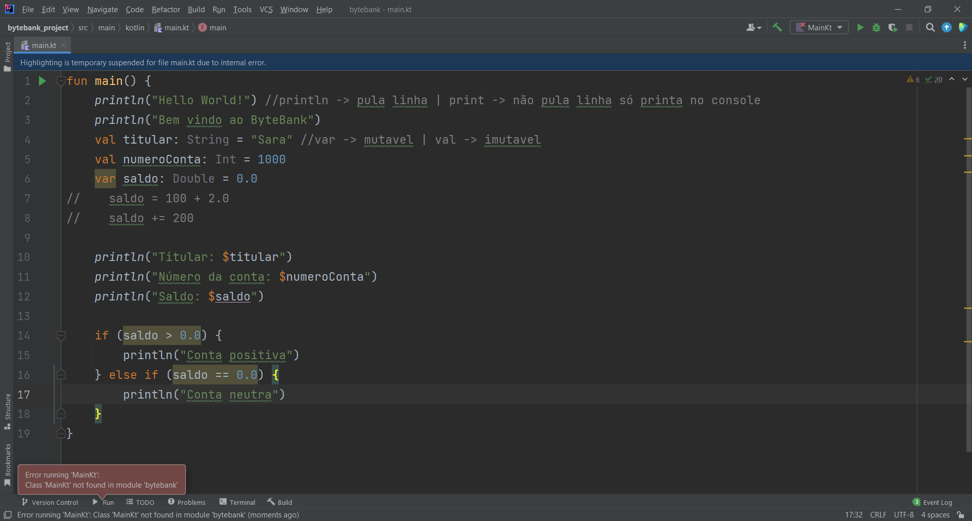Screen dimensions: 972x521
Task: Open the Event Log
Action: (x=933, y=502)
